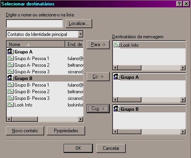Click the Novo contato button

[x=25, y=131]
